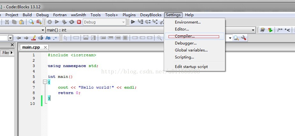The width and height of the screenshot is (295, 136).
Task: Click the #include <iostream> line
Action: 72,55
